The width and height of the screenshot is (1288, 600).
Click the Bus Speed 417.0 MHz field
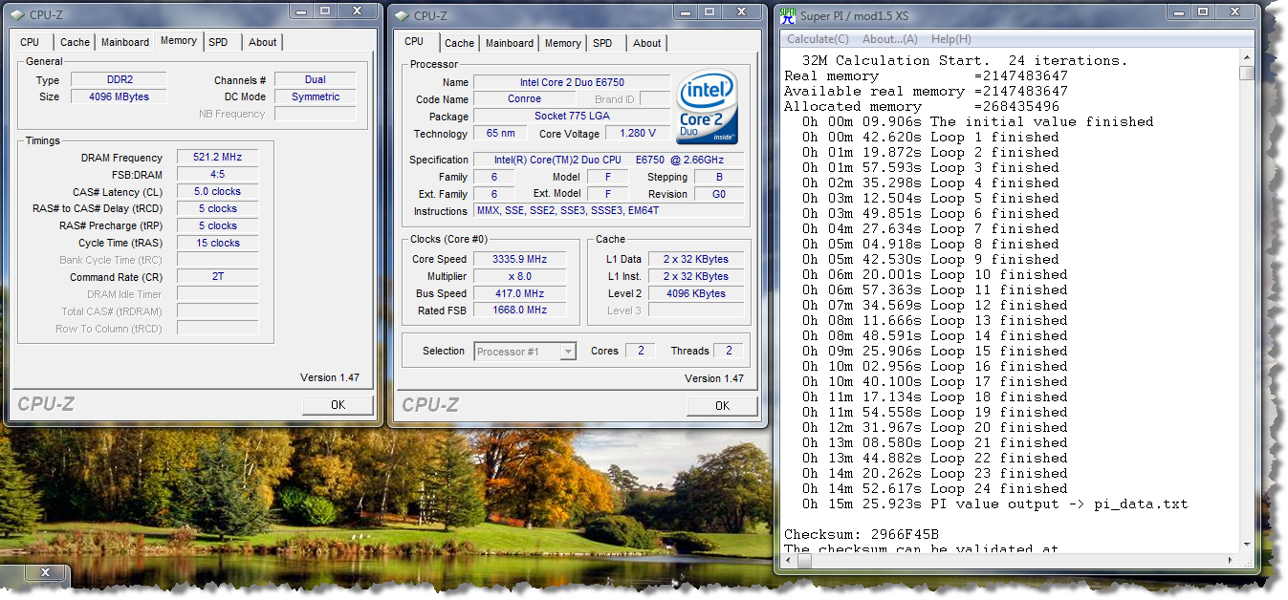[x=520, y=293]
